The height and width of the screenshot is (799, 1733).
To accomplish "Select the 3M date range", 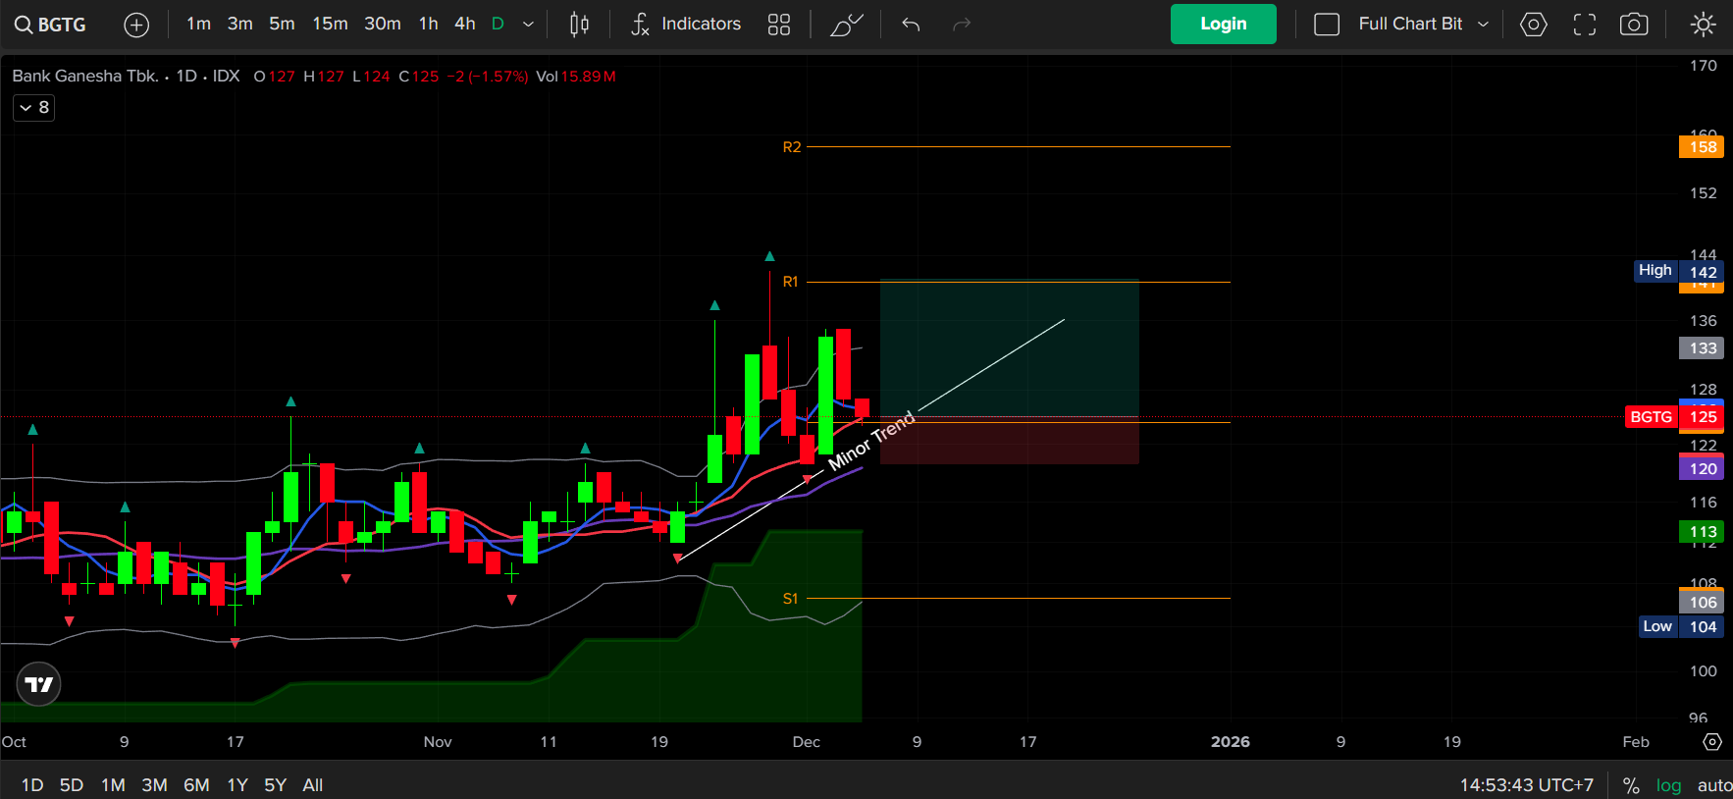I will coord(154,785).
